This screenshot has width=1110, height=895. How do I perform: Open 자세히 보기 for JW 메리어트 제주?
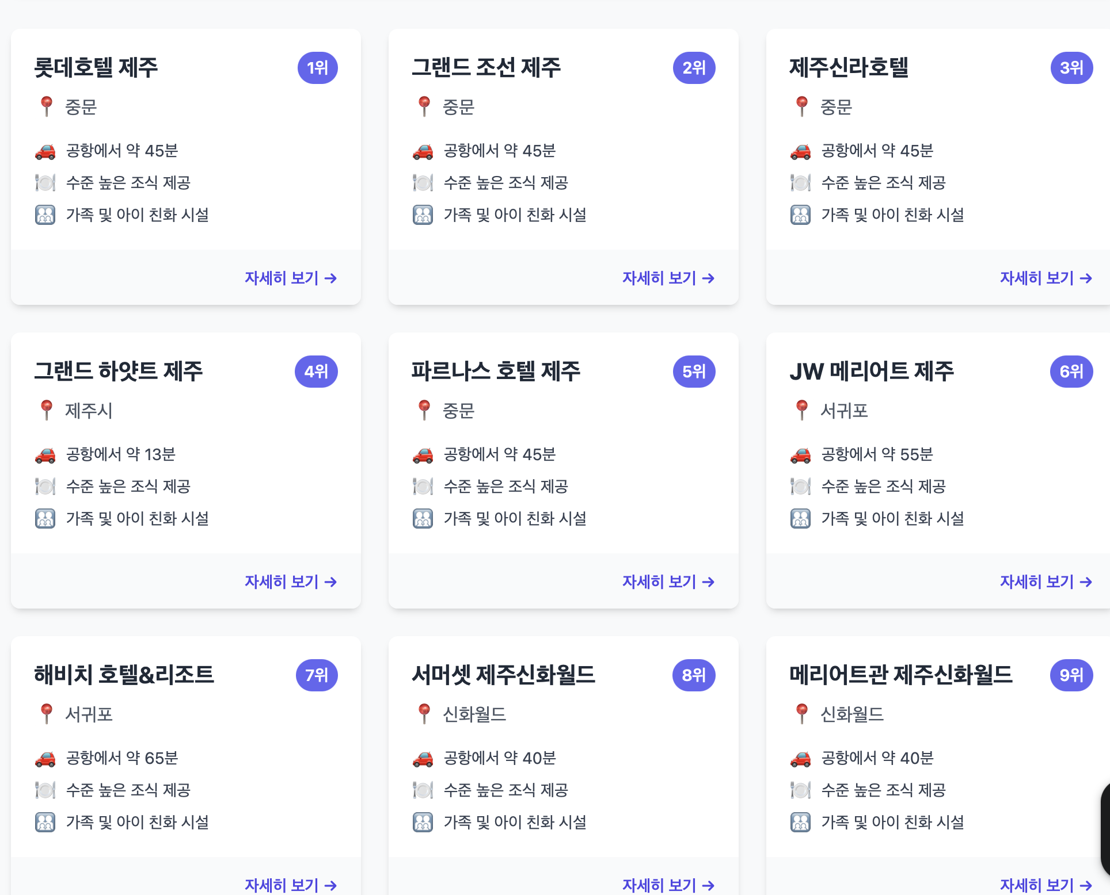pyautogui.click(x=1046, y=582)
